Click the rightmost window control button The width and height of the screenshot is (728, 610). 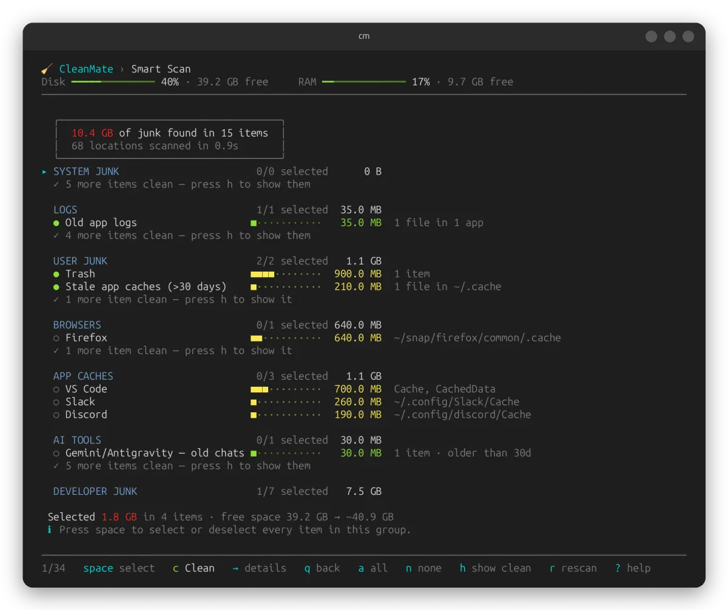[x=688, y=36]
